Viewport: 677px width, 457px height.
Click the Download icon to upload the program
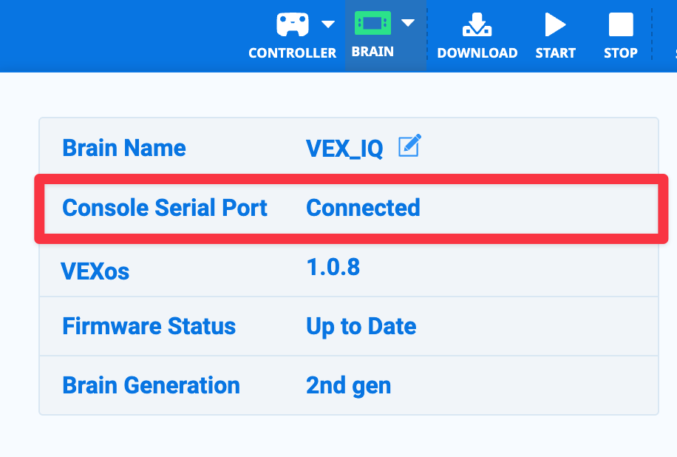click(477, 23)
